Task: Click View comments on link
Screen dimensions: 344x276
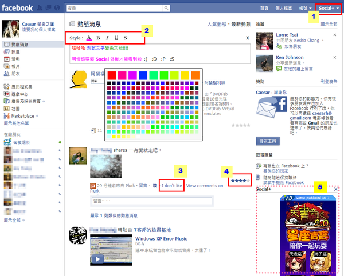Action: coord(205,186)
